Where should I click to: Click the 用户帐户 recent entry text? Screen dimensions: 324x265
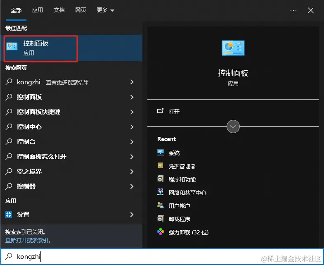coord(180,206)
